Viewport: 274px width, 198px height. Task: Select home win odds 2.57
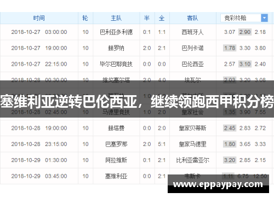[x=230, y=64]
